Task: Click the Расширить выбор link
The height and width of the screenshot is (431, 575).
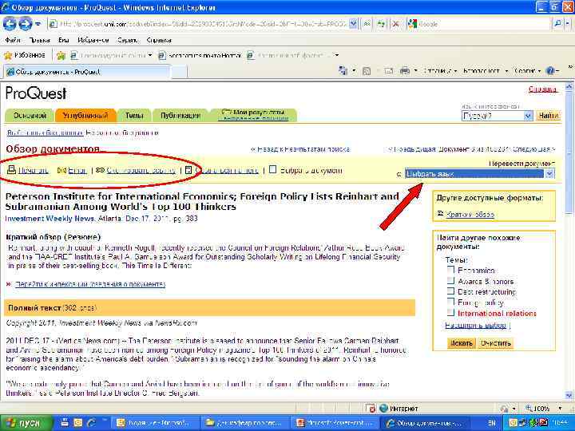Action: pyautogui.click(x=476, y=325)
